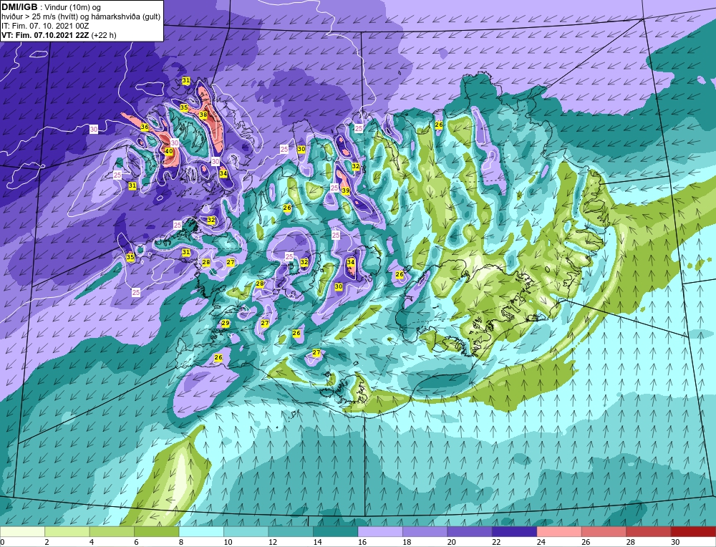Click the legend scale number 30
716x547 pixels.
point(675,542)
